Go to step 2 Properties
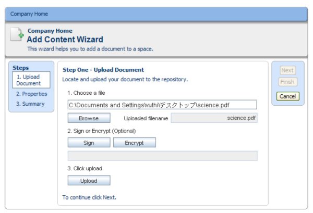This screenshot has width=313, height=213. click(31, 94)
